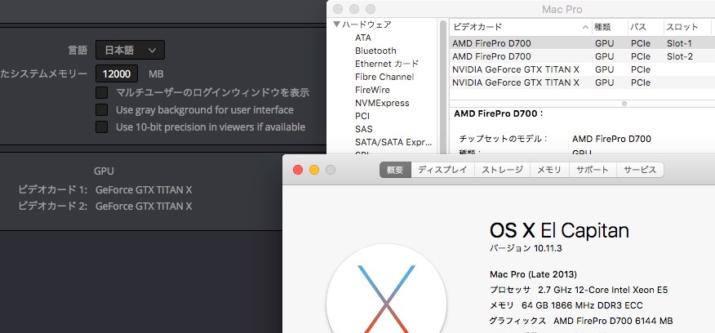This screenshot has height=333, width=715.
Task: Open the 言語 language dropdown set to 日本語
Action: click(x=130, y=50)
